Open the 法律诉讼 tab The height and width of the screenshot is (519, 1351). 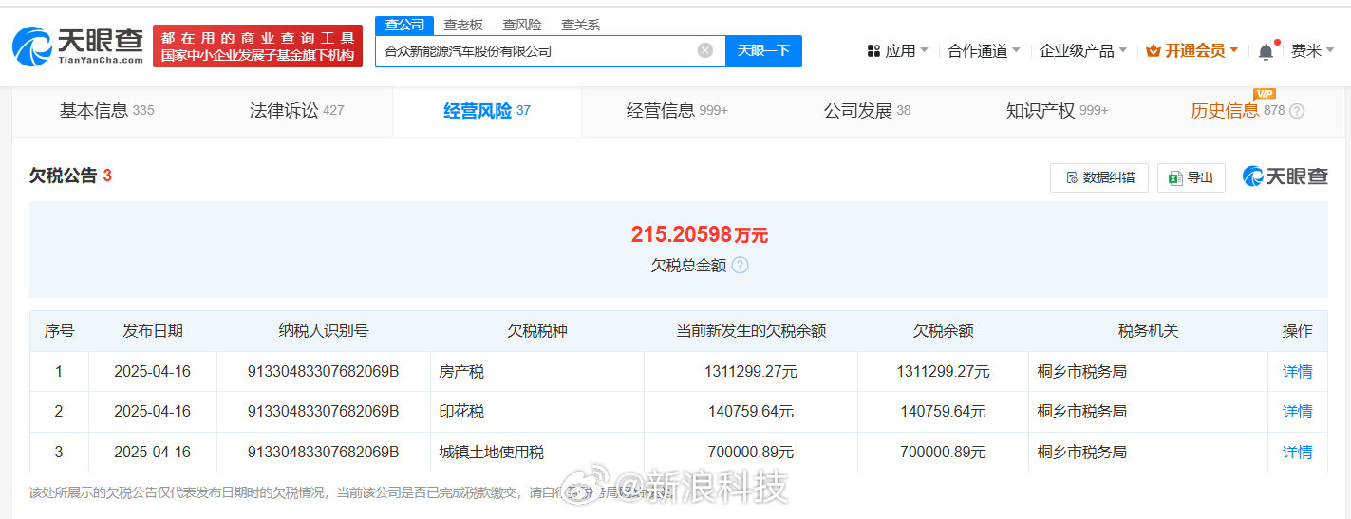click(x=296, y=111)
